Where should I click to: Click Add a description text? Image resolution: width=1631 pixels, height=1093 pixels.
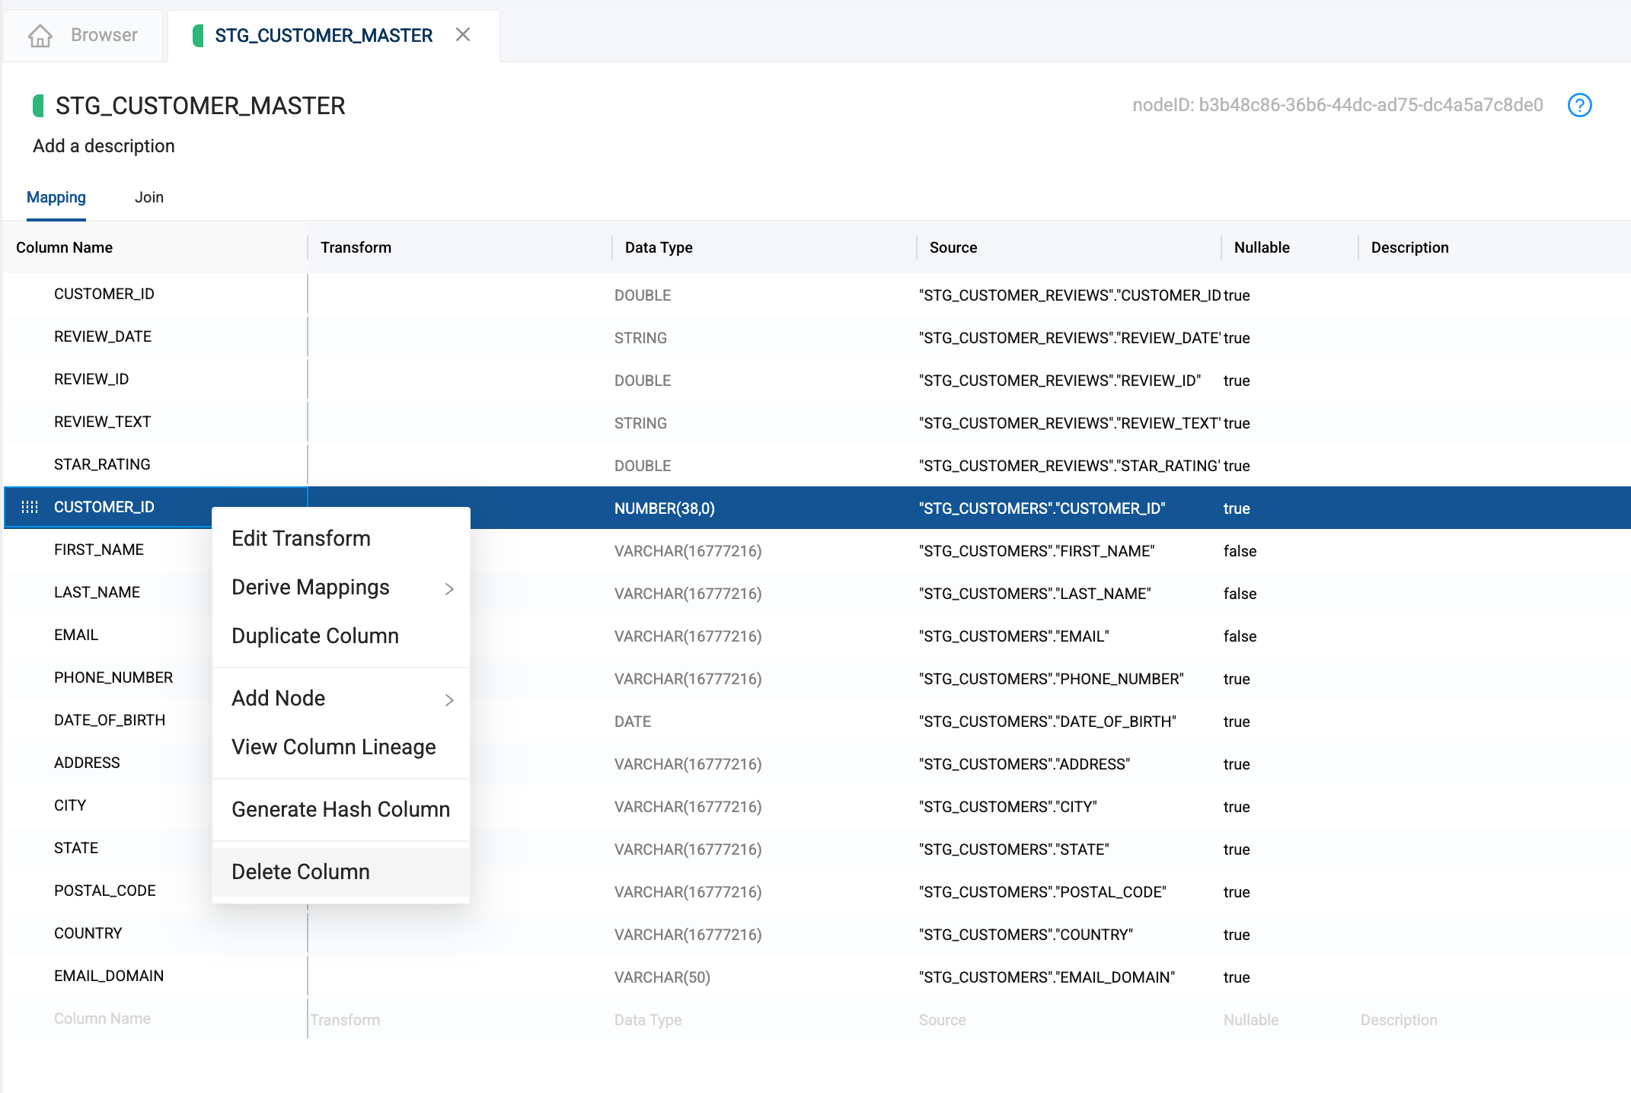(104, 146)
